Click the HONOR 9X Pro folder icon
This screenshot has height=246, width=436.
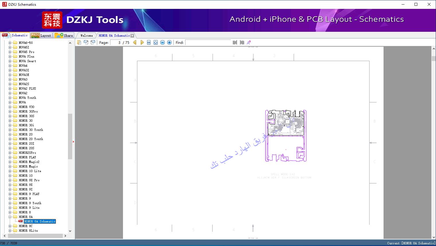[15, 180]
